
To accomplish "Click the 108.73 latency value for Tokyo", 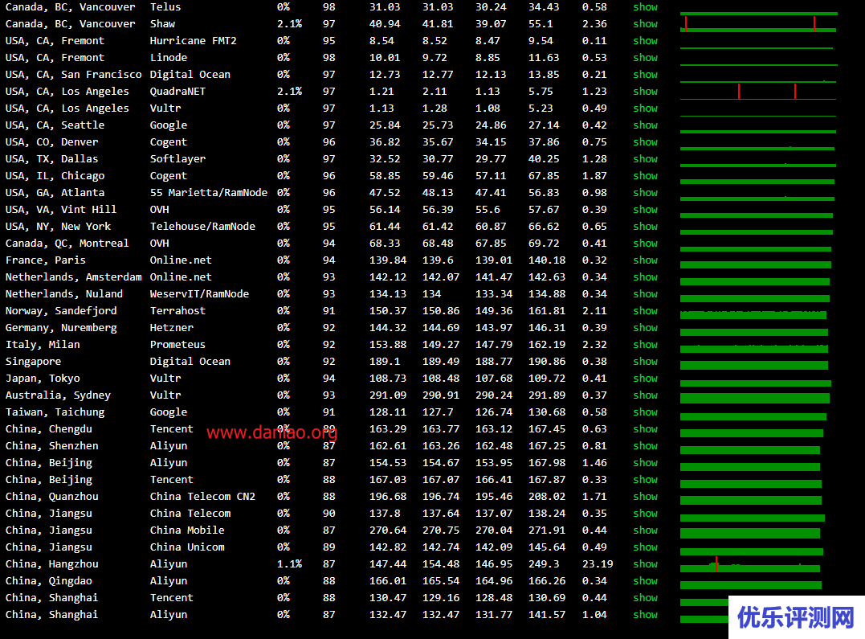I will 388,379.
